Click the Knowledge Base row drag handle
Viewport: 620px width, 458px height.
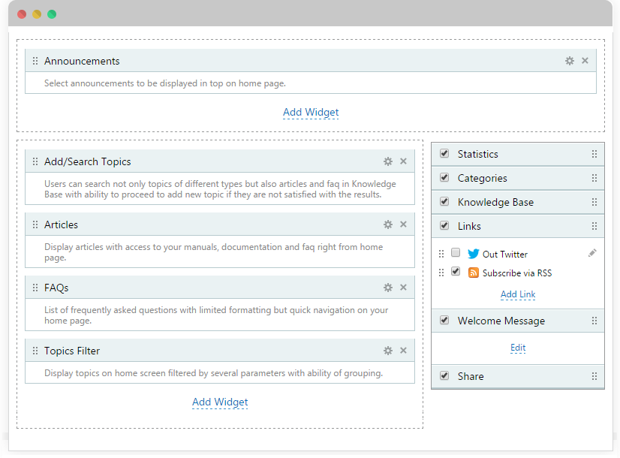pyautogui.click(x=594, y=203)
